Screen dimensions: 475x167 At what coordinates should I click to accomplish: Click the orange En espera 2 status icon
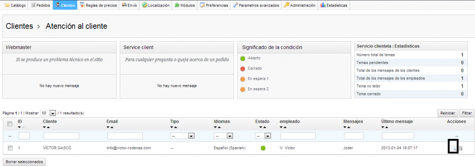tap(243, 89)
